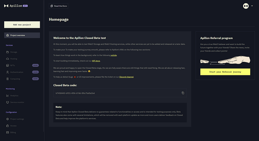This screenshot has width=259, height=141.
Task: Open Access lock item
Action: pos(7,126)
